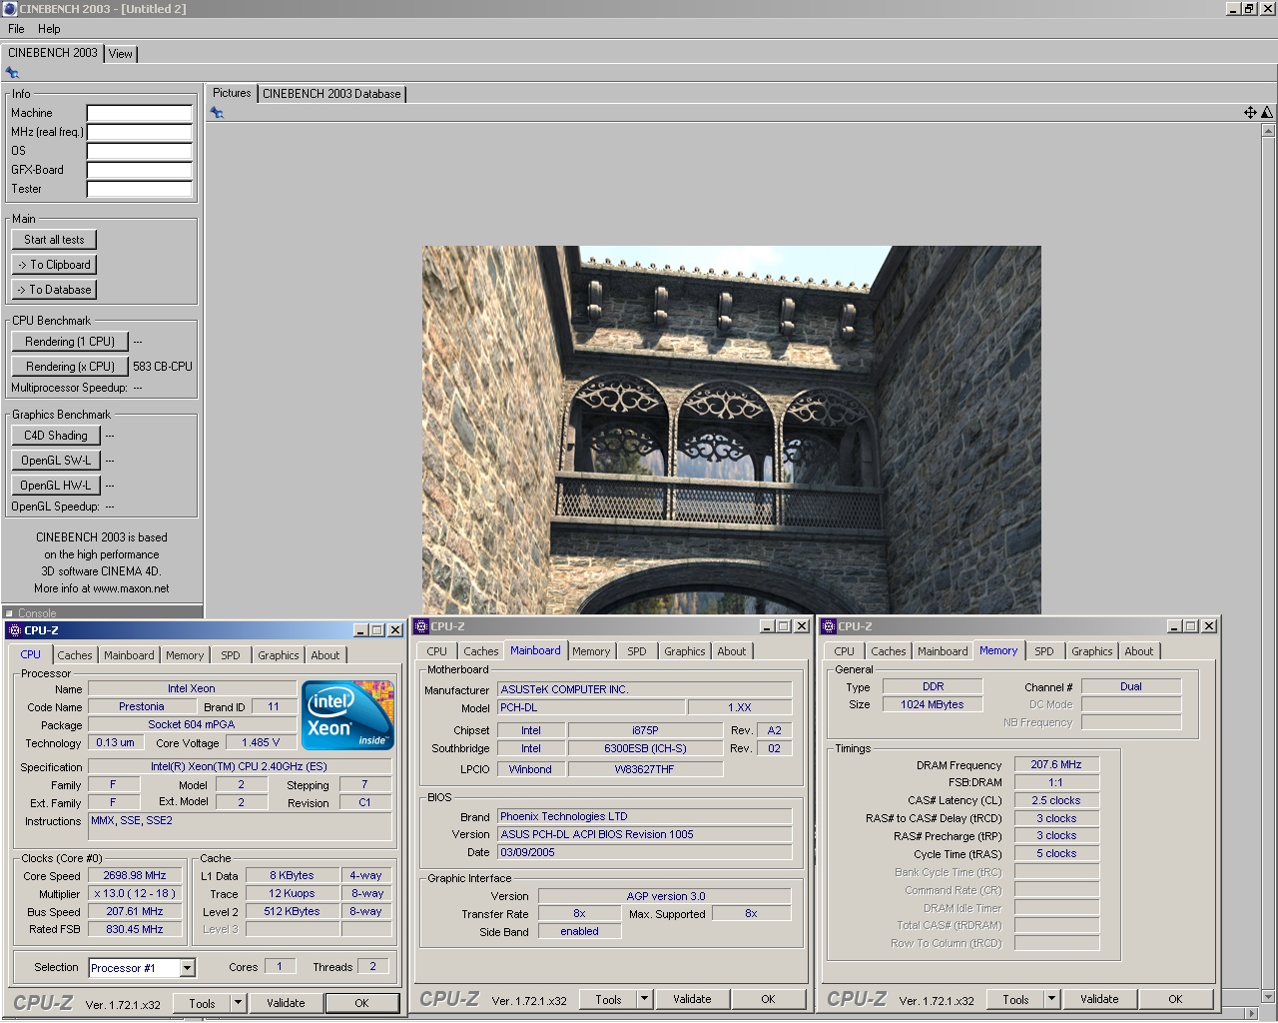
Task: Click in the MHz (real freq.) field
Action: (x=140, y=132)
